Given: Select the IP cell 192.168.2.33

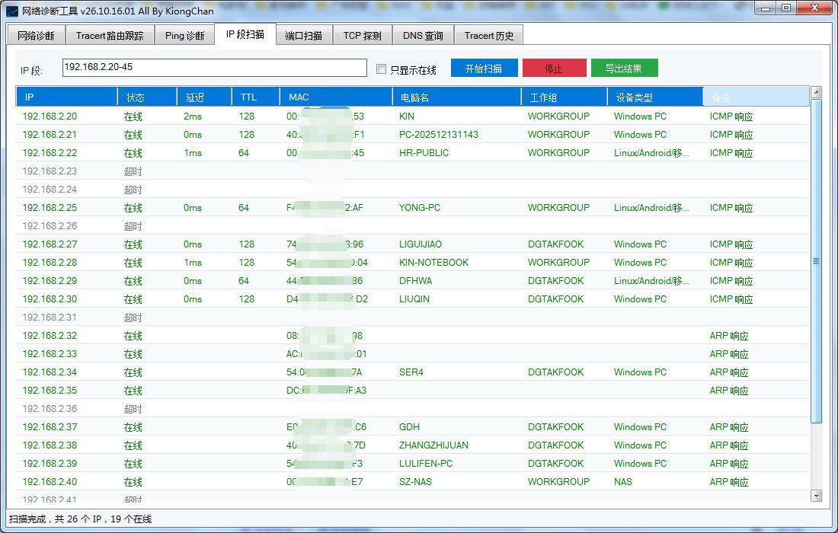Looking at the screenshot, I should [x=50, y=353].
